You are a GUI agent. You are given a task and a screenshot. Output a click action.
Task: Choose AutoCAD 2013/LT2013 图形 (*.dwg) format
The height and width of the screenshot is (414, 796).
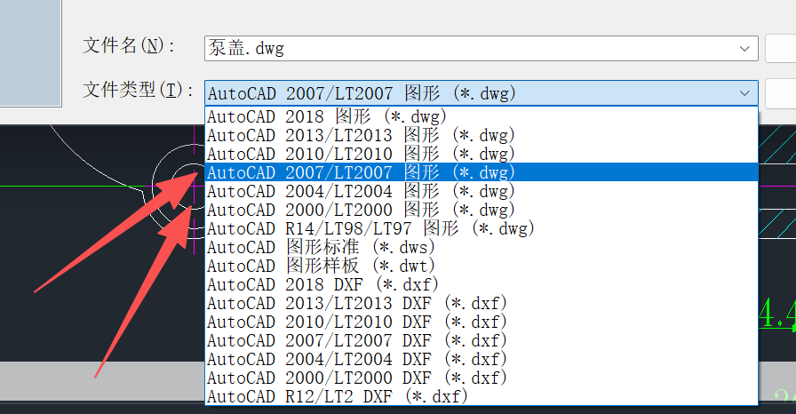tap(482, 135)
